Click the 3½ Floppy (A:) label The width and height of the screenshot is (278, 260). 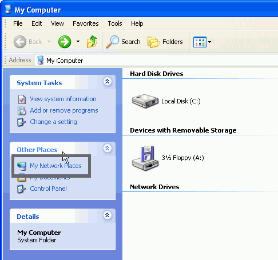(x=182, y=158)
